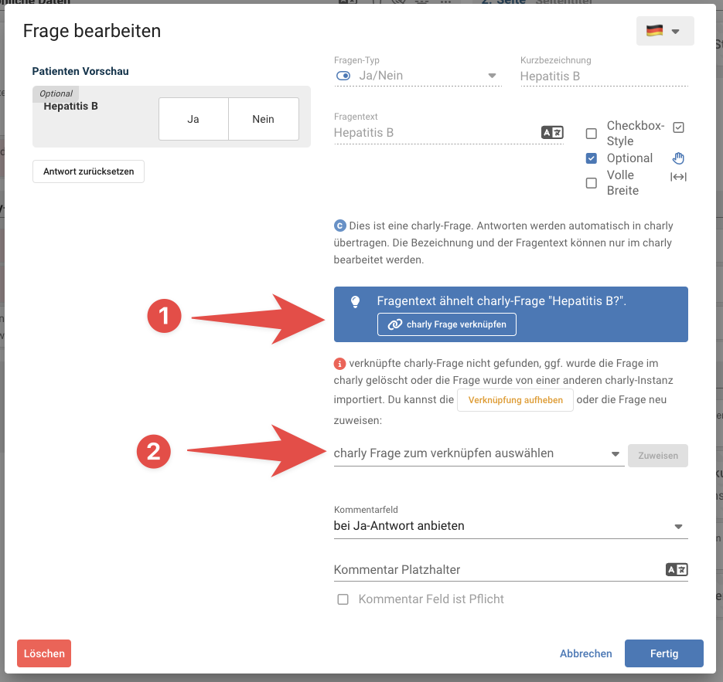
Task: Enable the Volle Breite checkbox
Action: coord(591,183)
